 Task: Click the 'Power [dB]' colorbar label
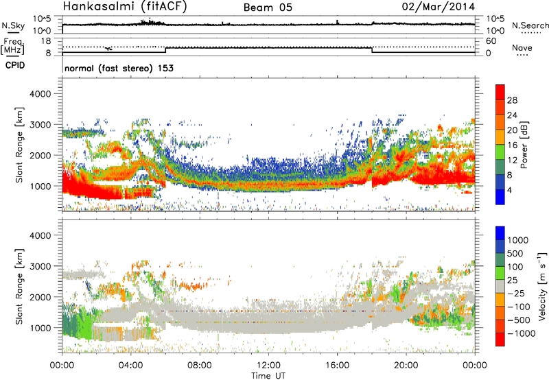point(524,145)
